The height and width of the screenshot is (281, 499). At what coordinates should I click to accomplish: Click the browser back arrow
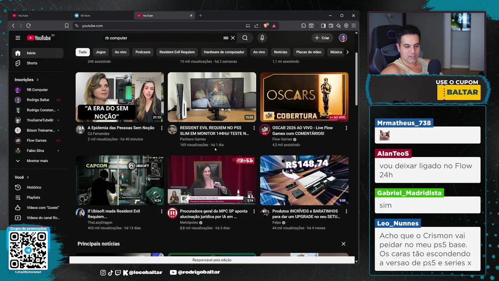pyautogui.click(x=13, y=26)
